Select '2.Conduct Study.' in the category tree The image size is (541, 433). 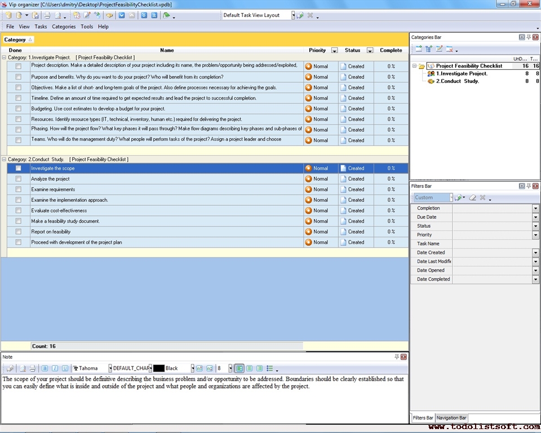[457, 81]
